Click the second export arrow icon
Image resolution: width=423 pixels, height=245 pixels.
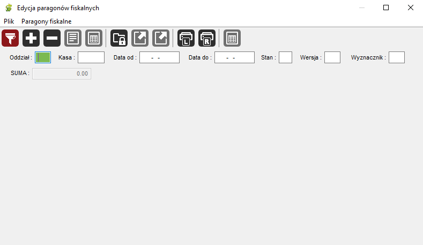tap(161, 38)
